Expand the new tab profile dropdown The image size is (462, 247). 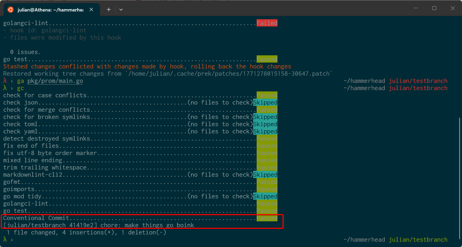[121, 10]
